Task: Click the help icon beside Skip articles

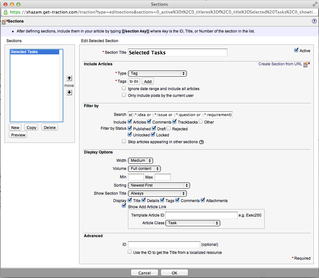Action: 202,142
